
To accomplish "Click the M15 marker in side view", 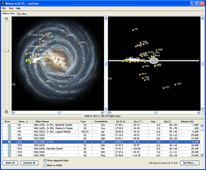I will click(140, 75).
